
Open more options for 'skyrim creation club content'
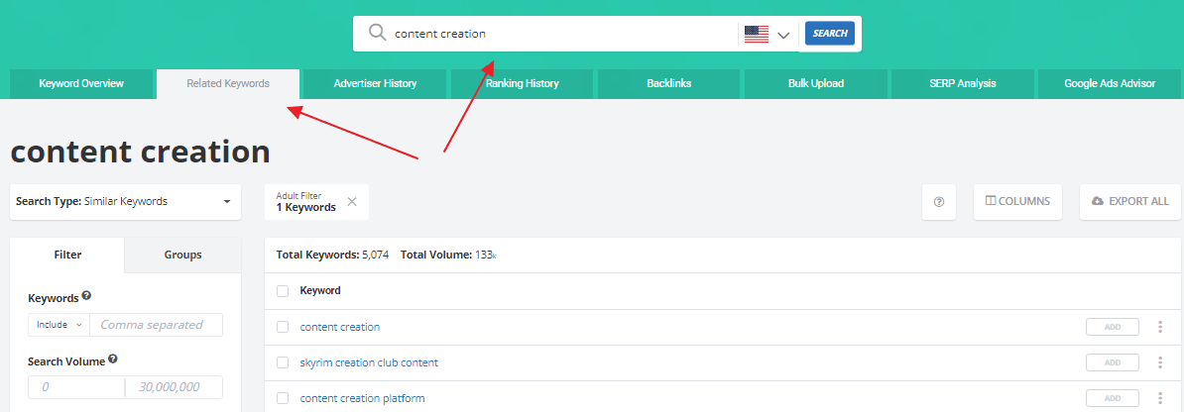(x=1160, y=362)
